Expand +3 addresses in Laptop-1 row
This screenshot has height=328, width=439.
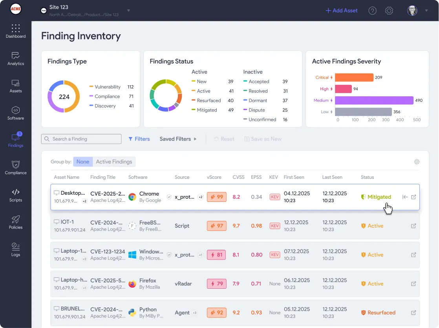[x=84, y=259]
